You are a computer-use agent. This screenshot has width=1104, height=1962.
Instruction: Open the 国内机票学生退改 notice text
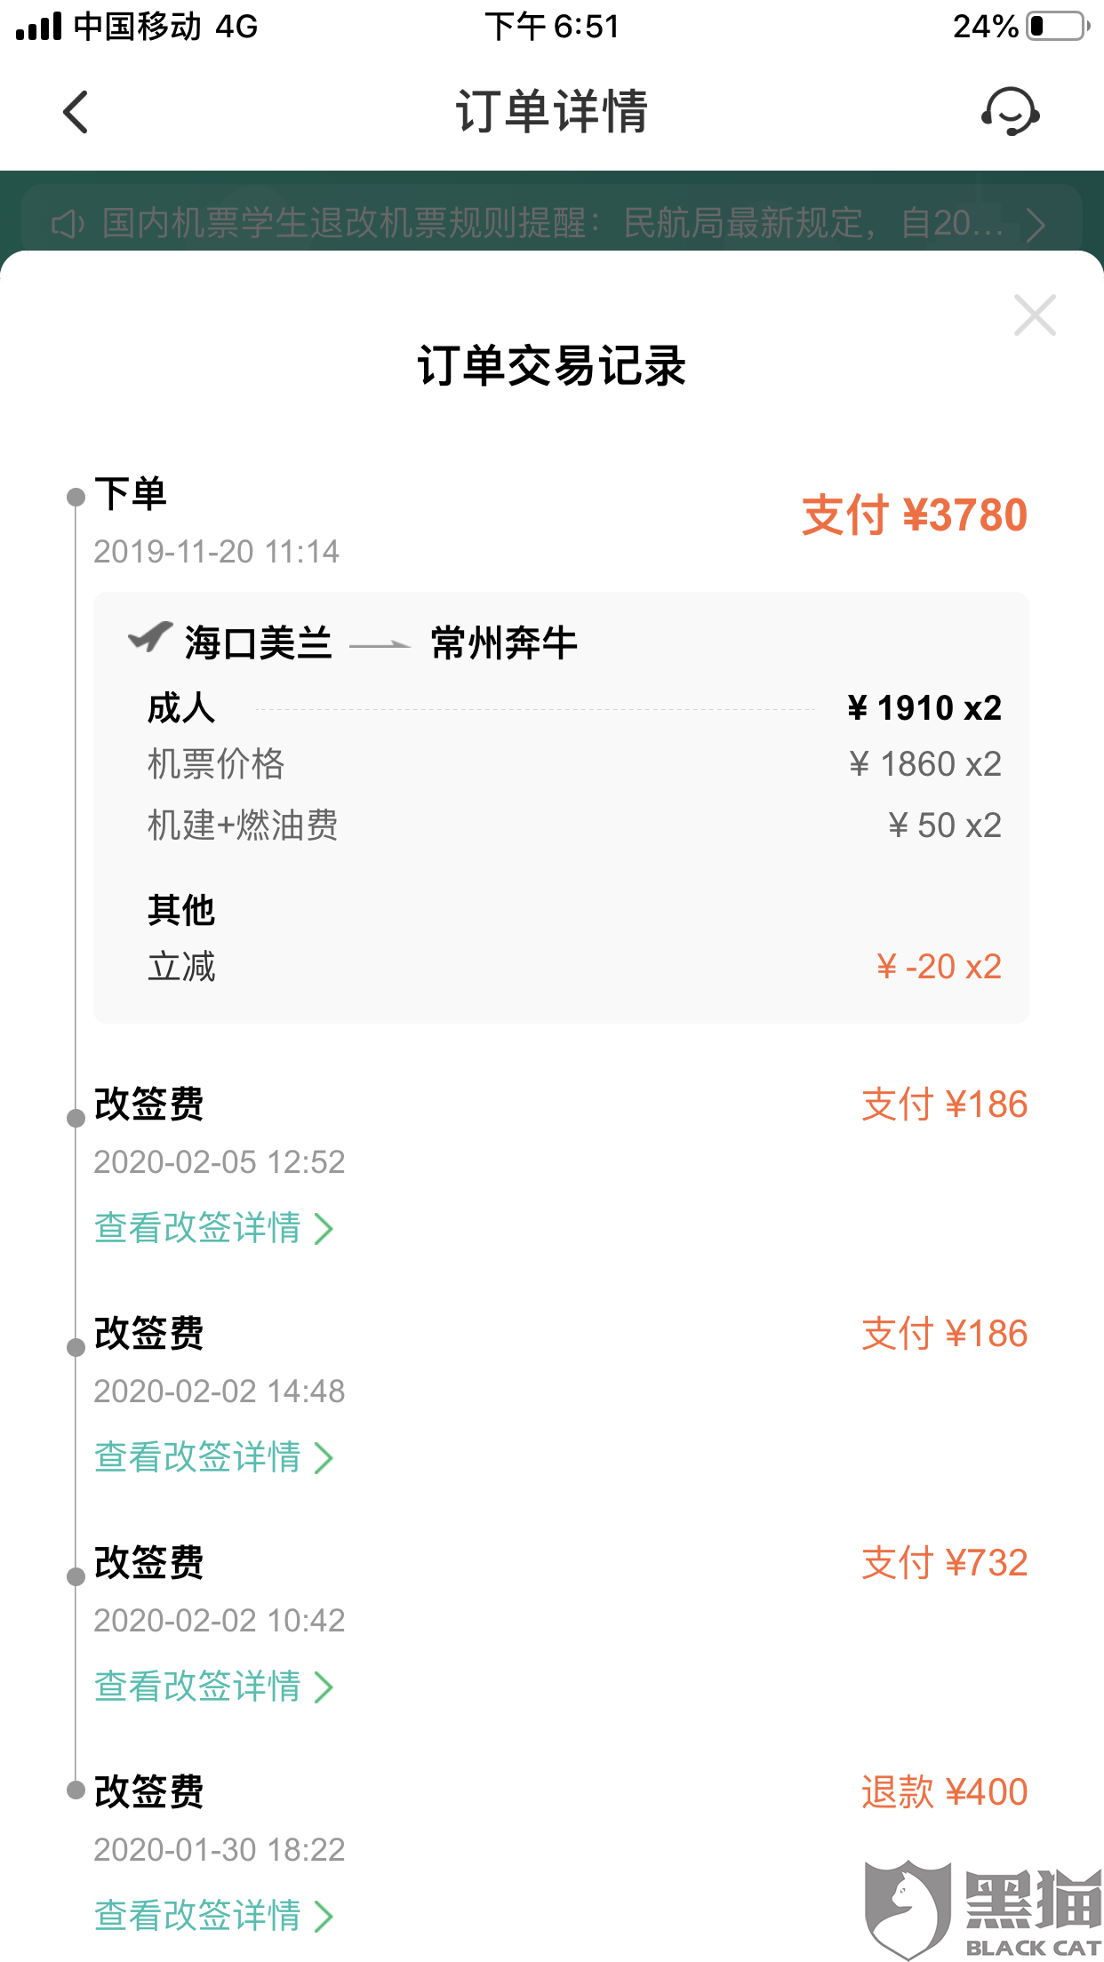point(552,223)
